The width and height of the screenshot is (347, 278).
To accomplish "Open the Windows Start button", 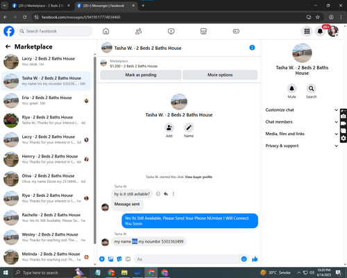I will [6, 272].
